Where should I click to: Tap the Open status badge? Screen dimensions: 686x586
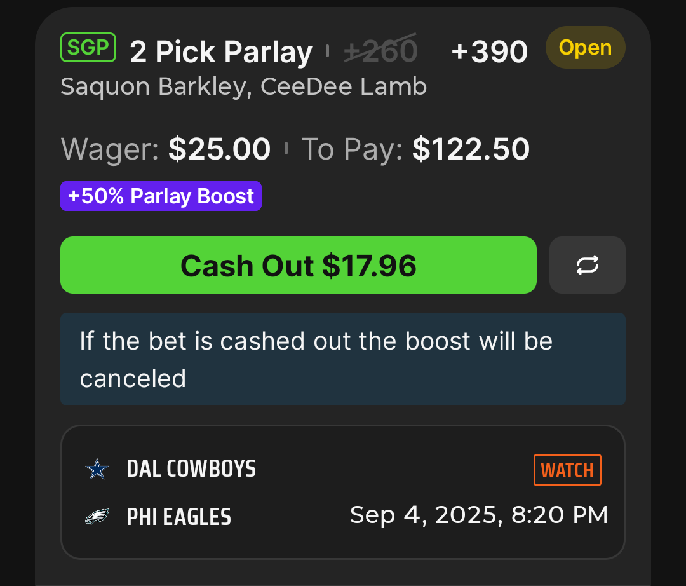click(586, 47)
